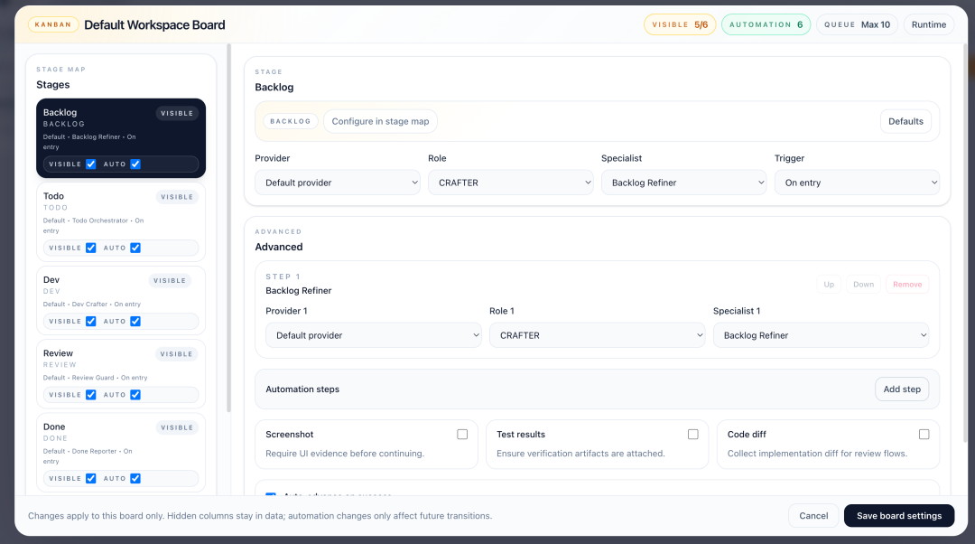Click Remove on Step 1

pyautogui.click(x=908, y=285)
